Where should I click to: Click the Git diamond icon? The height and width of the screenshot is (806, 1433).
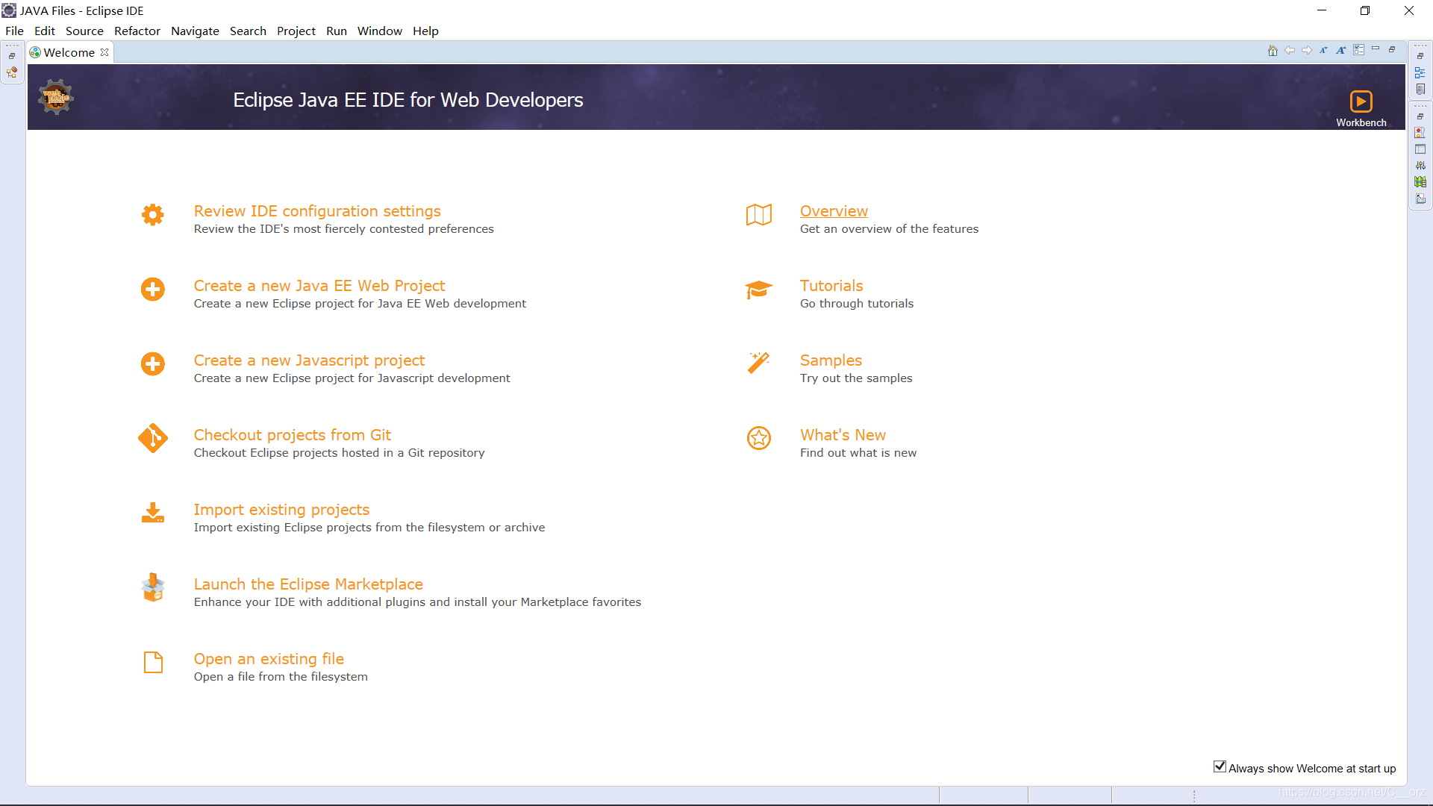click(x=153, y=439)
